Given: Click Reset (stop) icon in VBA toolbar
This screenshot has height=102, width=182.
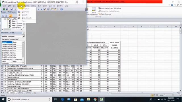Looking at the screenshot, I should click(42, 9).
